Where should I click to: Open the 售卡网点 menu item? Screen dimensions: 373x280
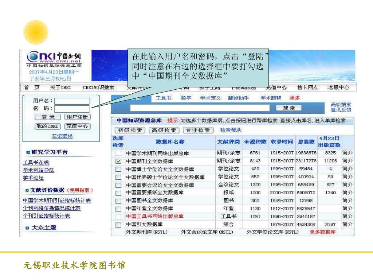point(307,87)
